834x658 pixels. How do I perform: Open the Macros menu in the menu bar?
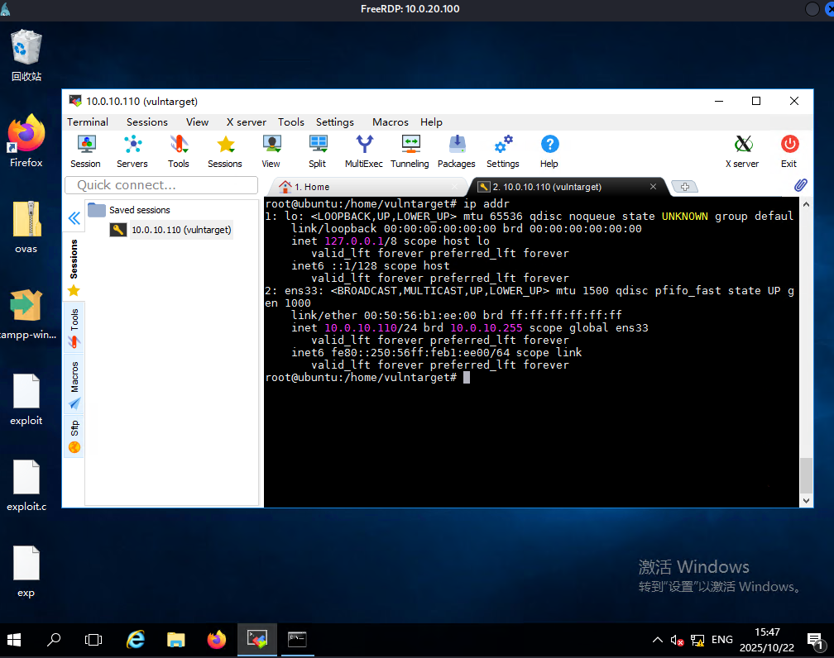(390, 122)
